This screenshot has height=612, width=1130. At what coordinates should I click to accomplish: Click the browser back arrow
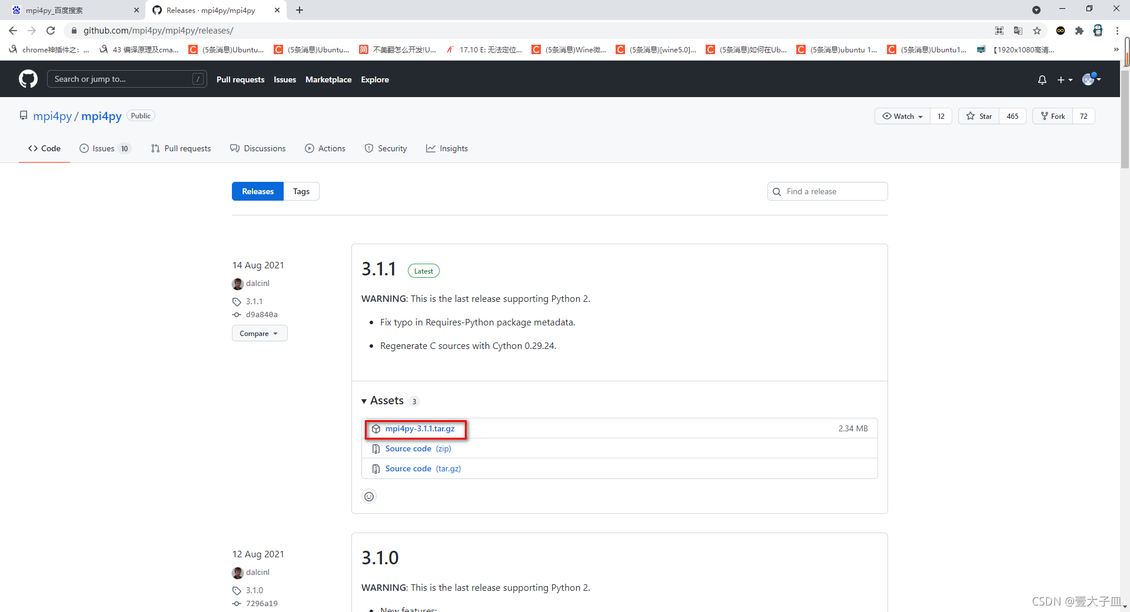(x=13, y=31)
